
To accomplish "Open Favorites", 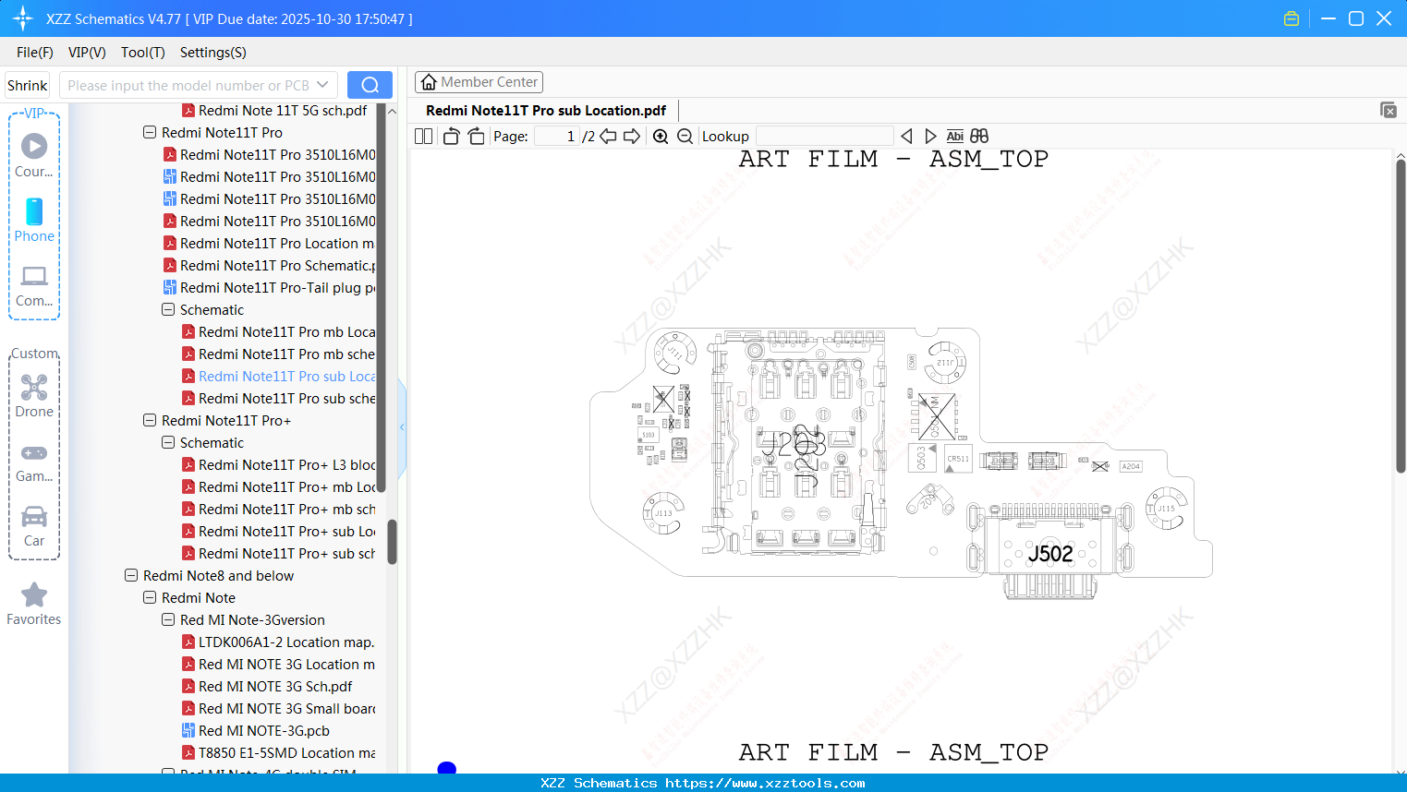I will tap(34, 605).
